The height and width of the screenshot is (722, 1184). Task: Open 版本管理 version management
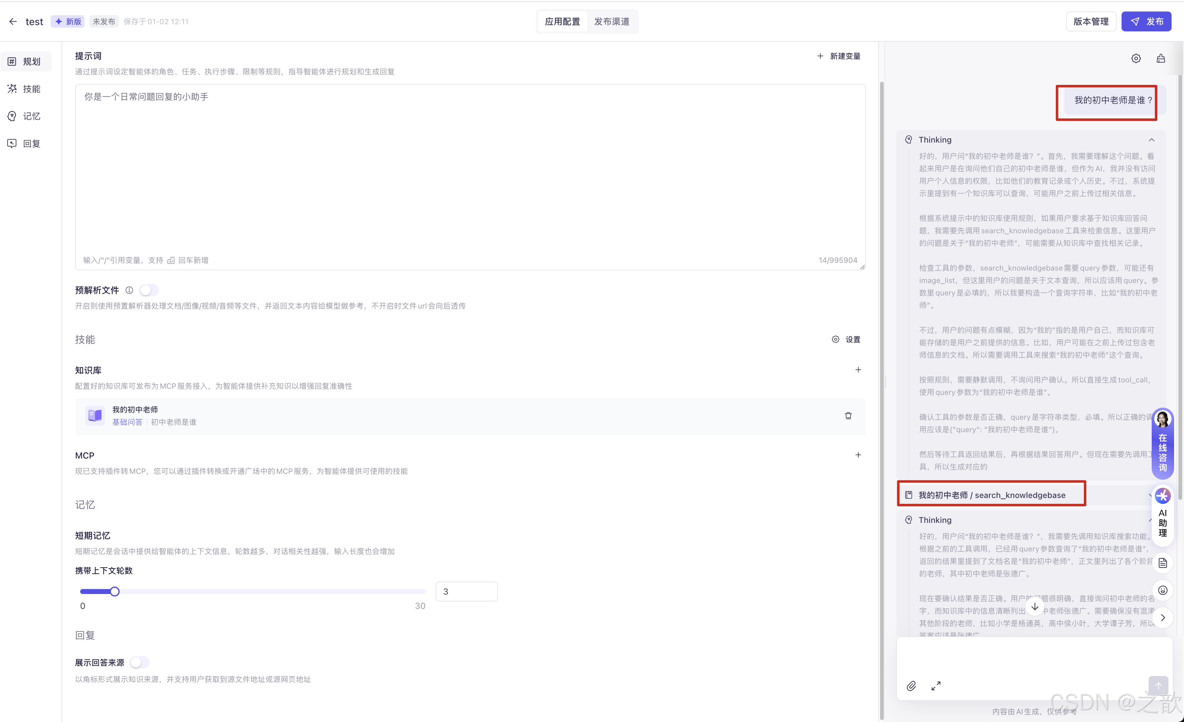1091,22
